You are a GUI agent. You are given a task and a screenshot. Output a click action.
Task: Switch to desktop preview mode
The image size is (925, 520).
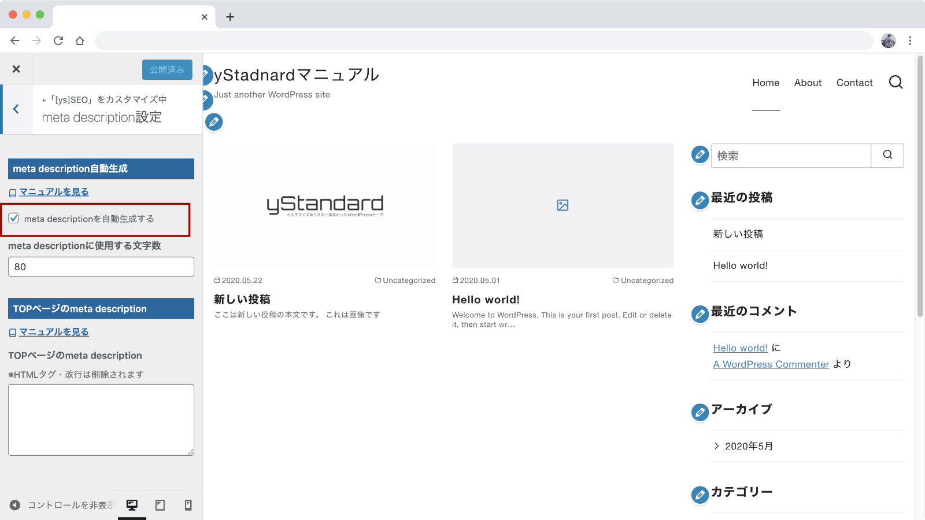point(132,505)
